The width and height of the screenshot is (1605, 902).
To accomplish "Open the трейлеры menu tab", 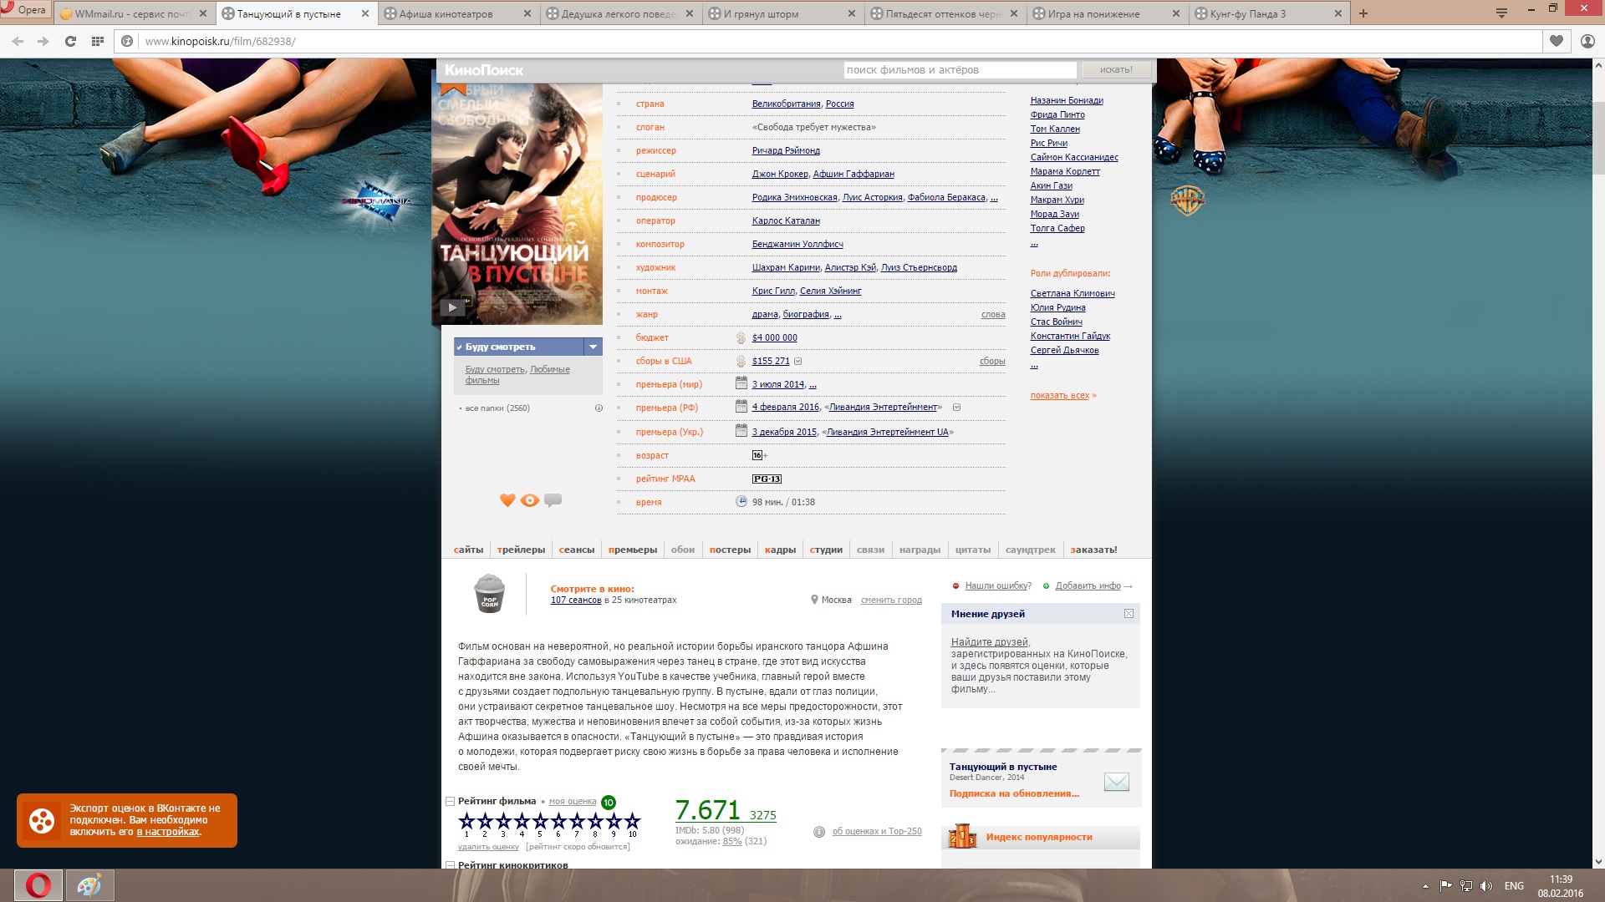I will coord(521,550).
